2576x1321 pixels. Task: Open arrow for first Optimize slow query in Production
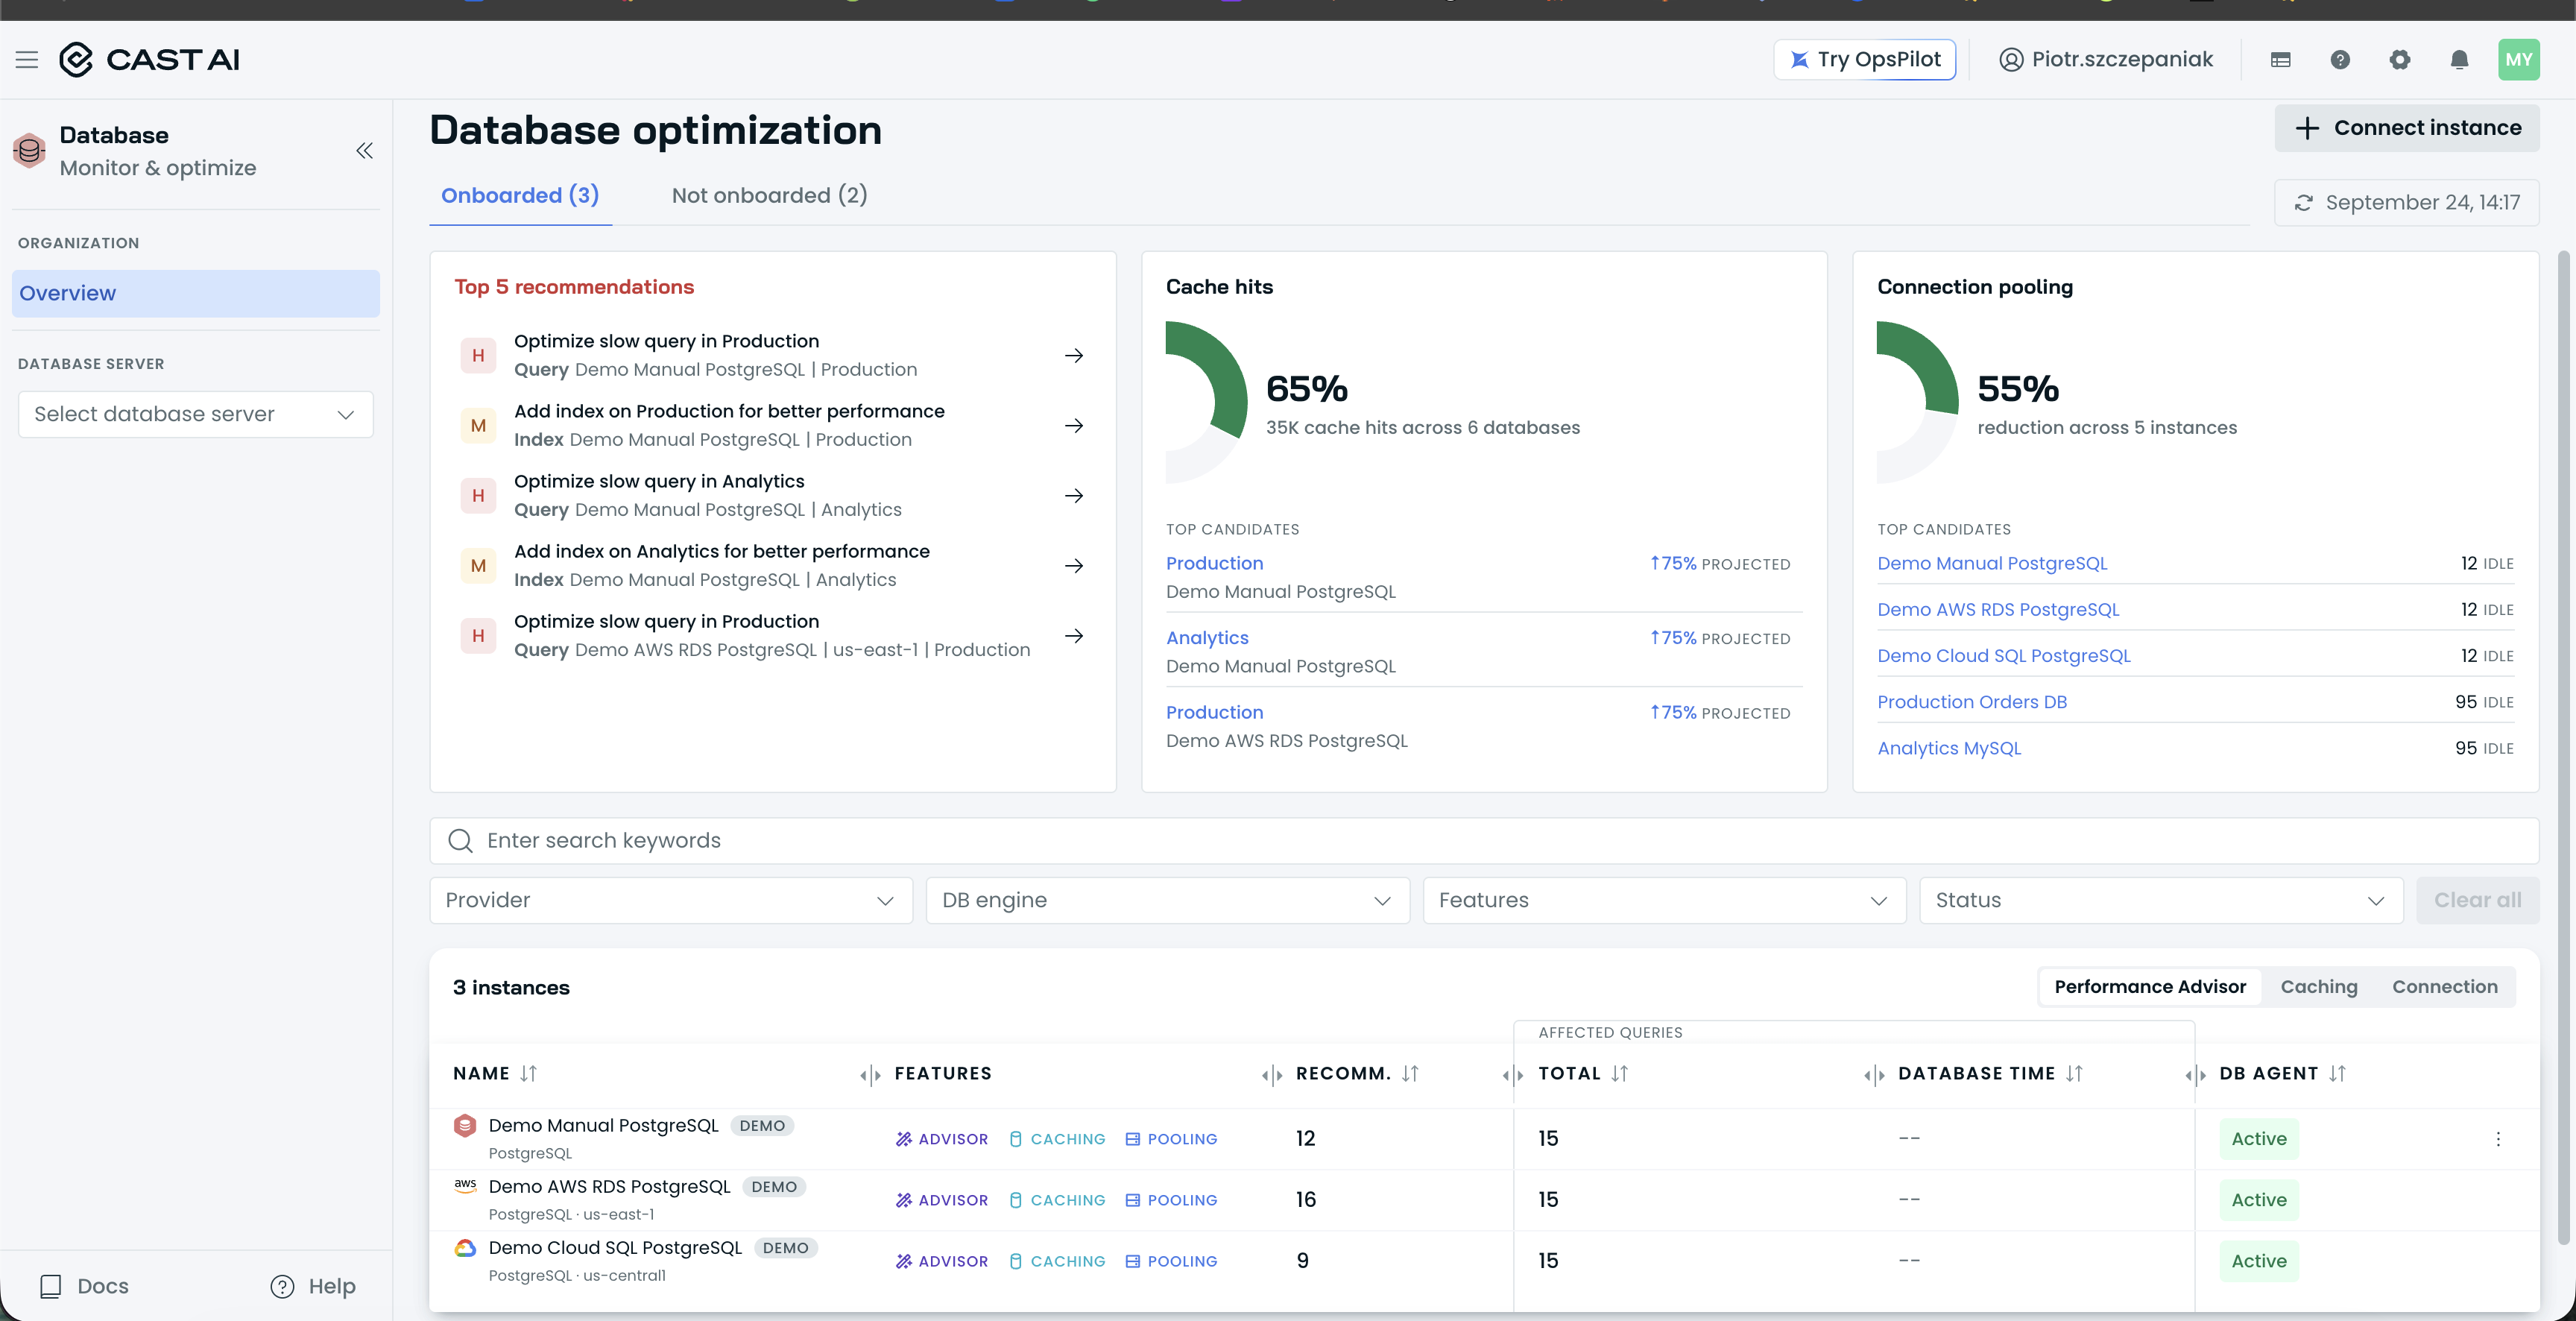coord(1074,356)
